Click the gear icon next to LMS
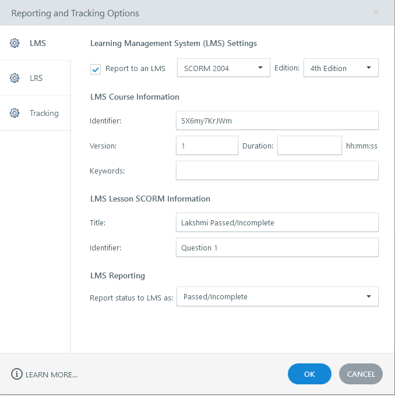Screen dimensions: 395x396 point(15,43)
